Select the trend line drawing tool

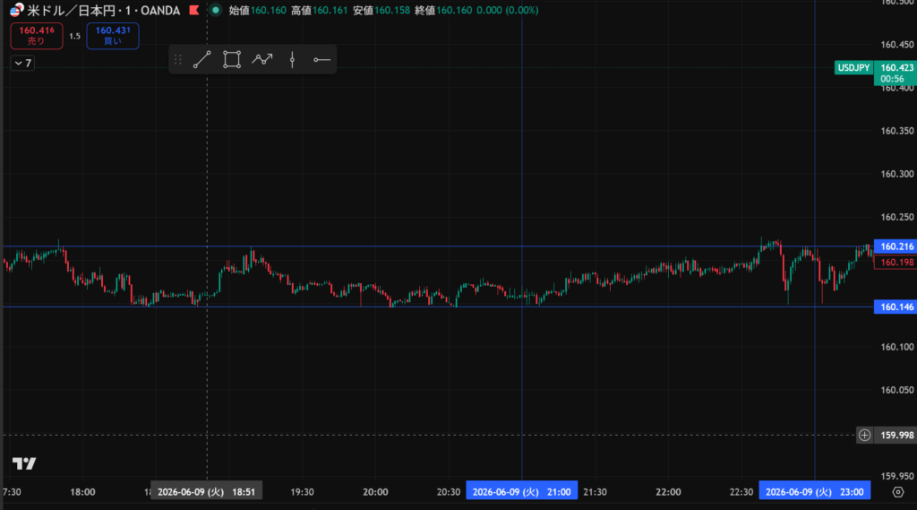[x=201, y=60]
